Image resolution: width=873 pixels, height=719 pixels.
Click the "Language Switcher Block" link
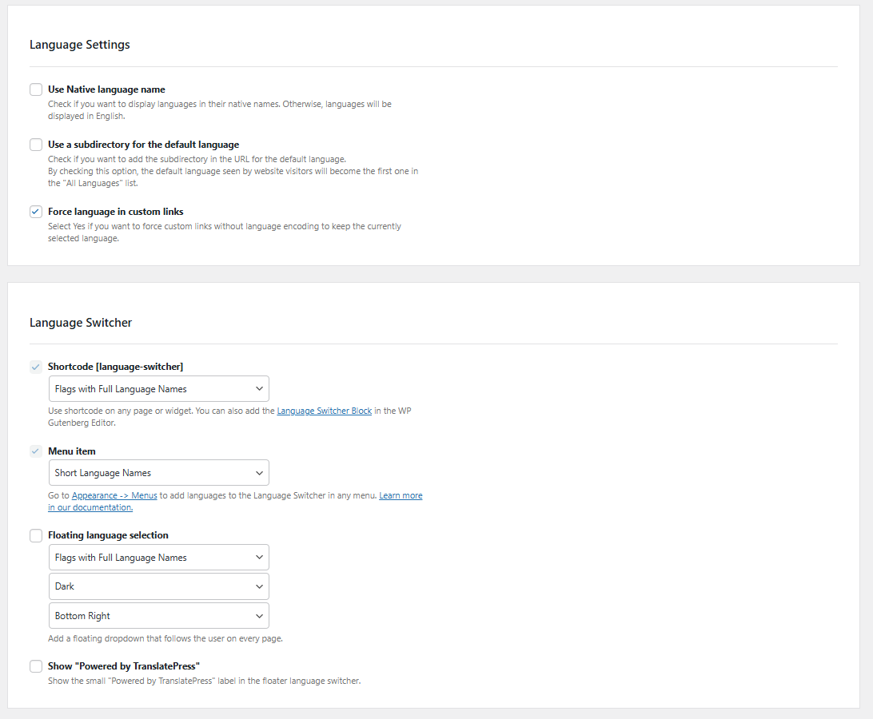pyautogui.click(x=324, y=410)
